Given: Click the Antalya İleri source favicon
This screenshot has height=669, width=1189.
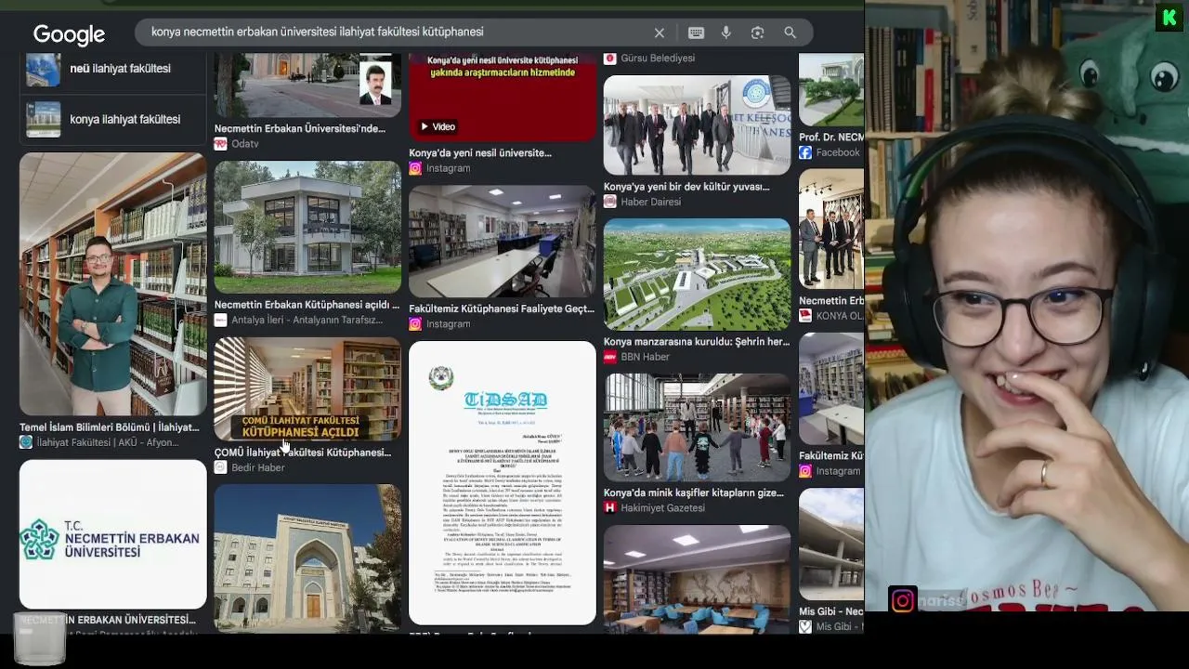Looking at the screenshot, I should (221, 320).
